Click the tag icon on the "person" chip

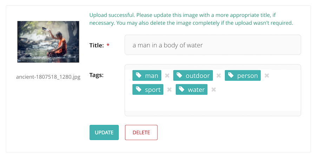coord(231,75)
